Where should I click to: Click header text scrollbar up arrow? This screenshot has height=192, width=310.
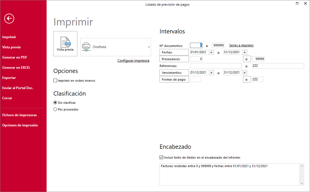(x=302, y=166)
